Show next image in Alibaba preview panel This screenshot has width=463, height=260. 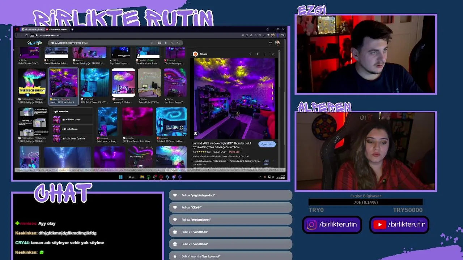pos(258,54)
